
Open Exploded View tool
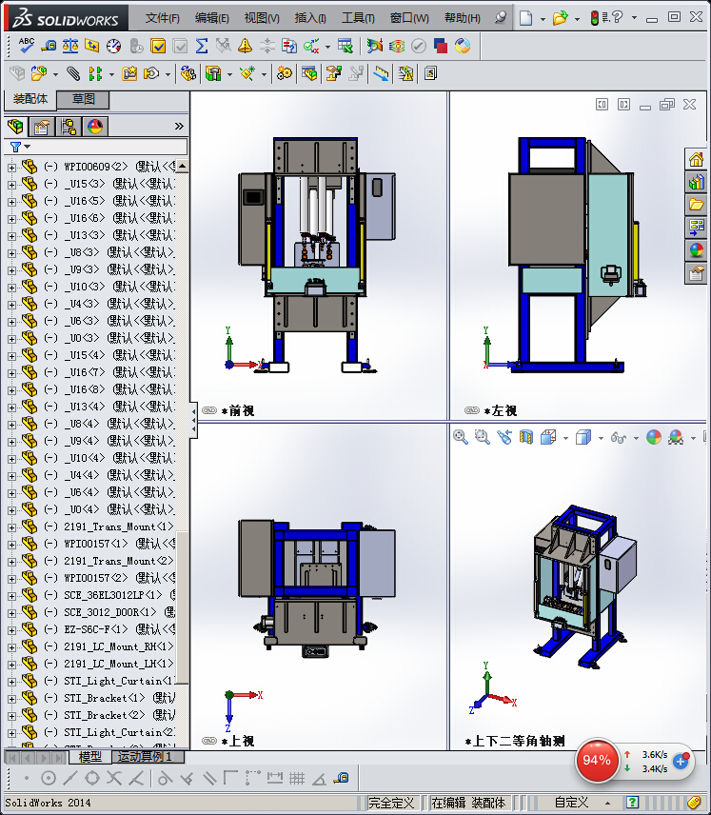pyautogui.click(x=333, y=74)
